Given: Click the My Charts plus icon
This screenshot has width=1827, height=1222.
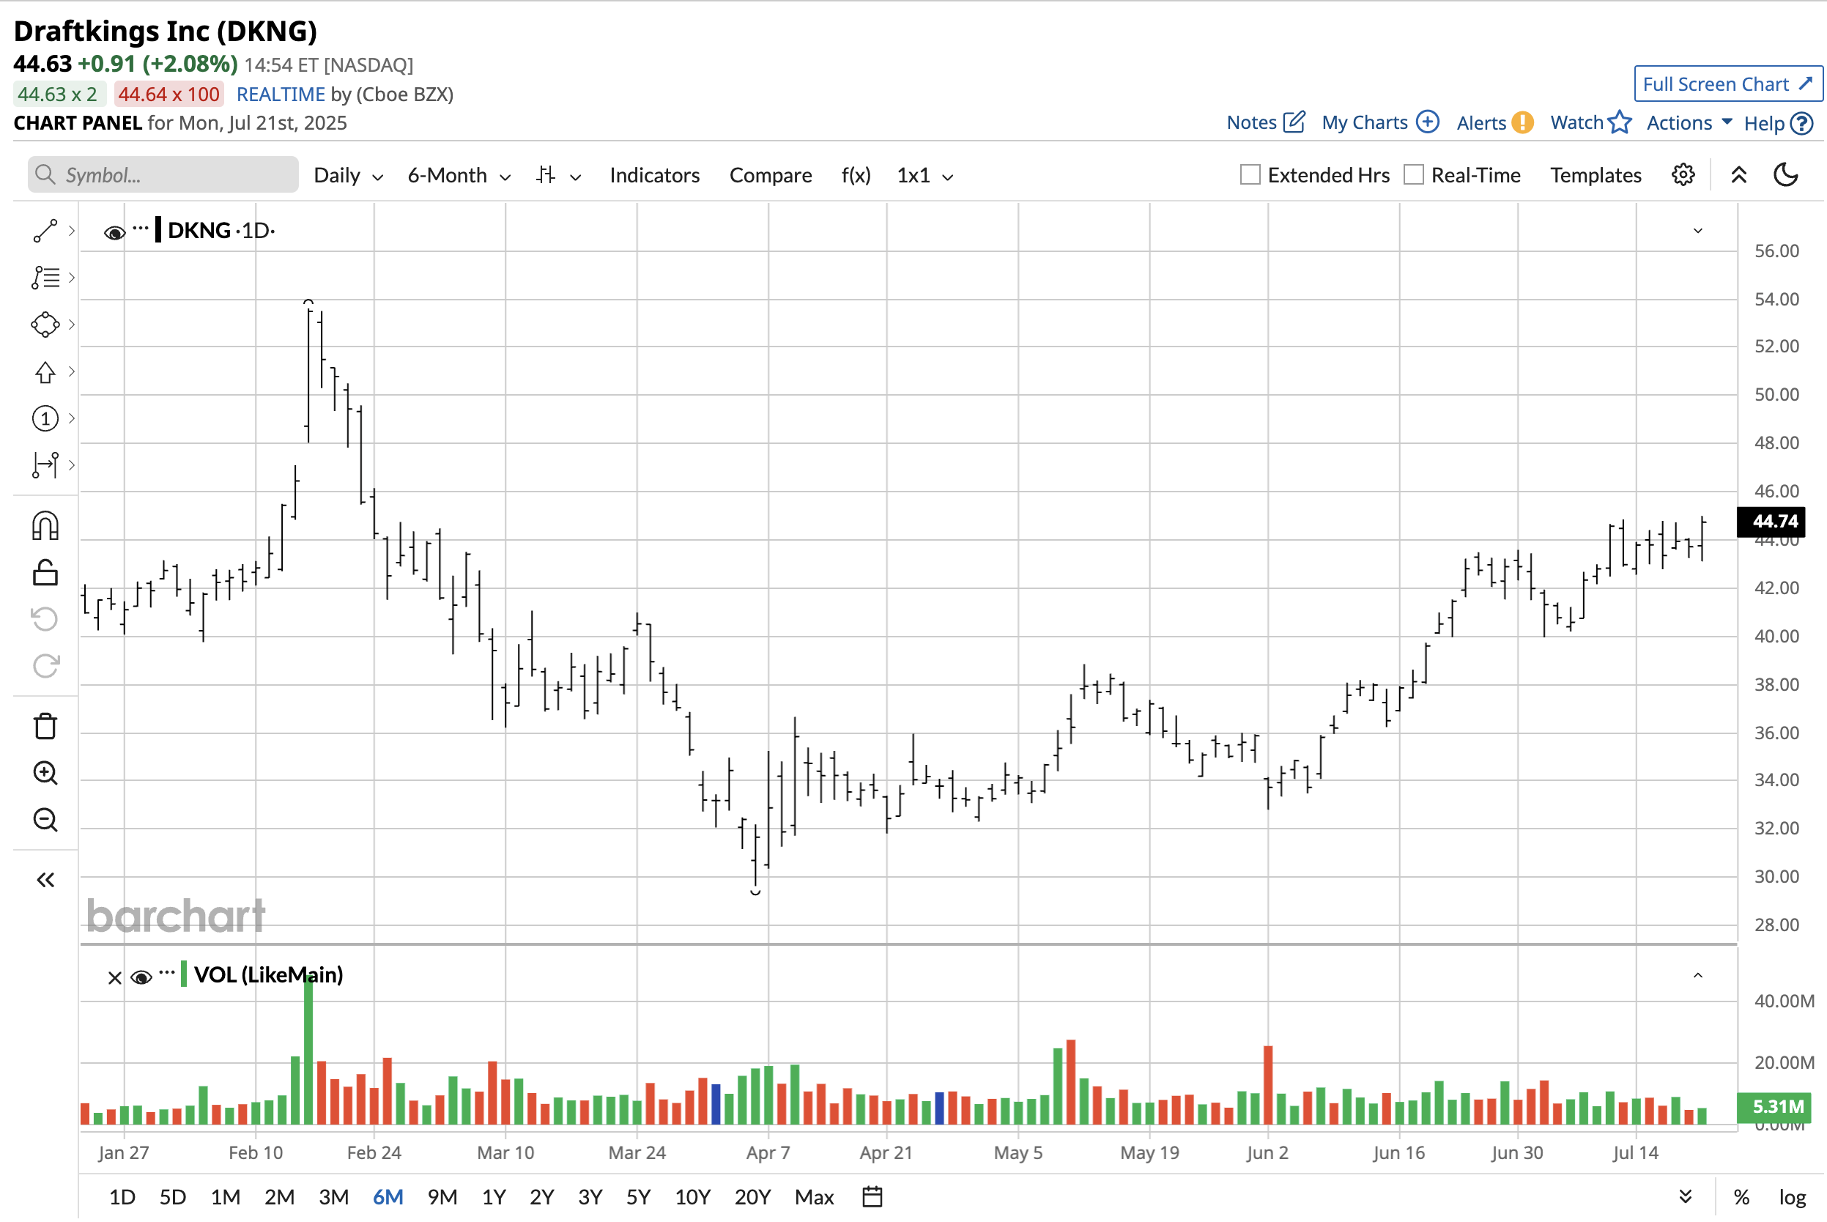Looking at the screenshot, I should (1427, 122).
